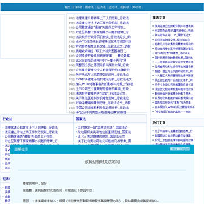Open 劳动法 in the top navigation bar
Screen dimensions: 204x204
tap(137, 7)
